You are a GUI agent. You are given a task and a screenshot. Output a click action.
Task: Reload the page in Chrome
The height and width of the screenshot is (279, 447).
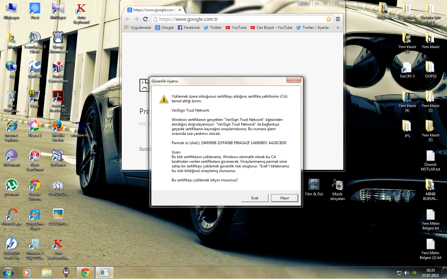click(145, 19)
